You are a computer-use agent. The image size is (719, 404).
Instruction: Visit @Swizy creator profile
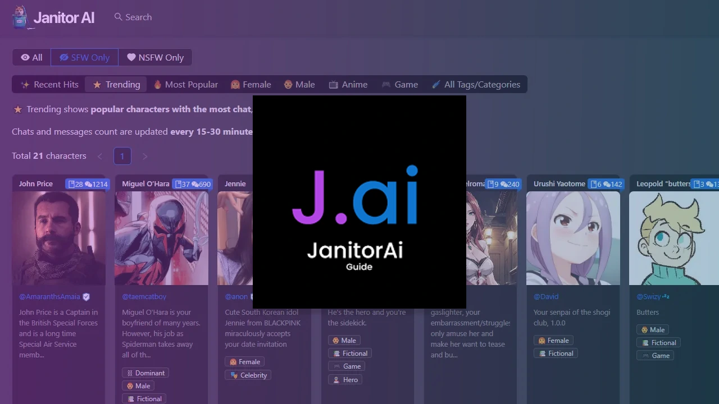click(x=649, y=296)
